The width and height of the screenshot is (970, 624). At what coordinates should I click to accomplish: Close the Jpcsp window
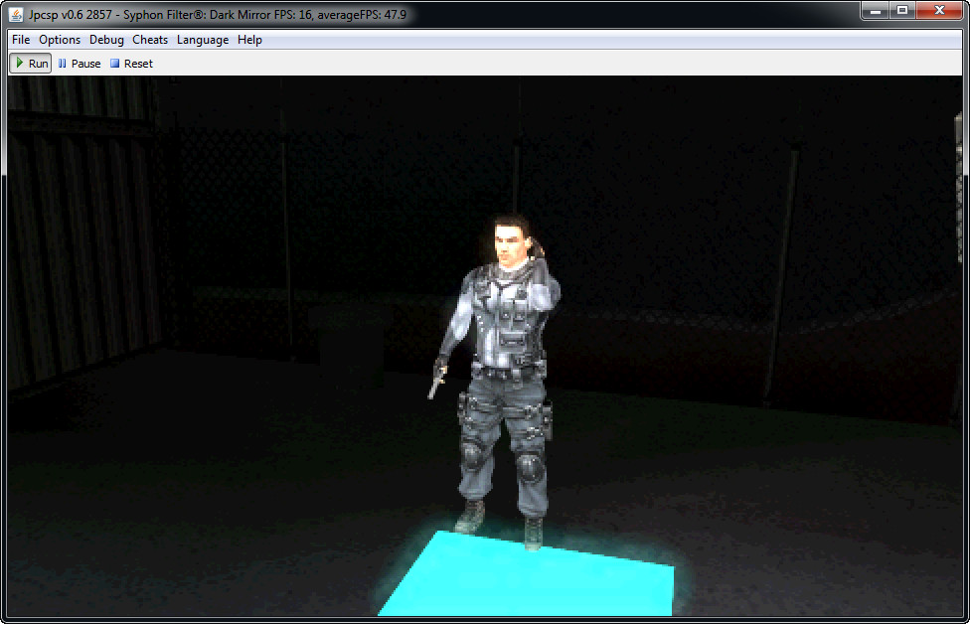[939, 11]
